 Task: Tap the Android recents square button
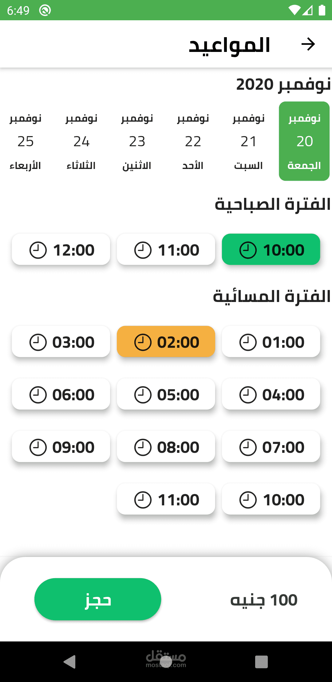tap(261, 662)
